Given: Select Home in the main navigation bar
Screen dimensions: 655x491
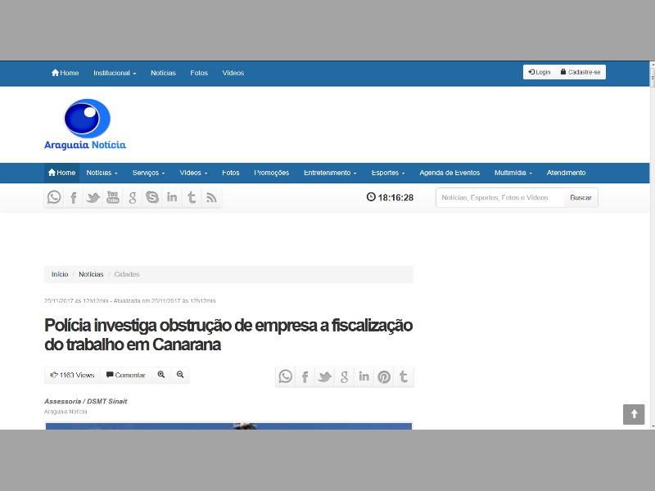Looking at the screenshot, I should pyautogui.click(x=62, y=173).
